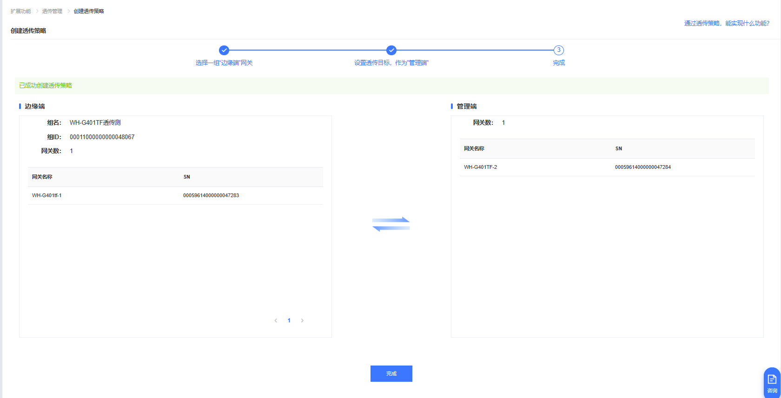Navigate to 透传管理 breadcrumb

click(x=52, y=11)
